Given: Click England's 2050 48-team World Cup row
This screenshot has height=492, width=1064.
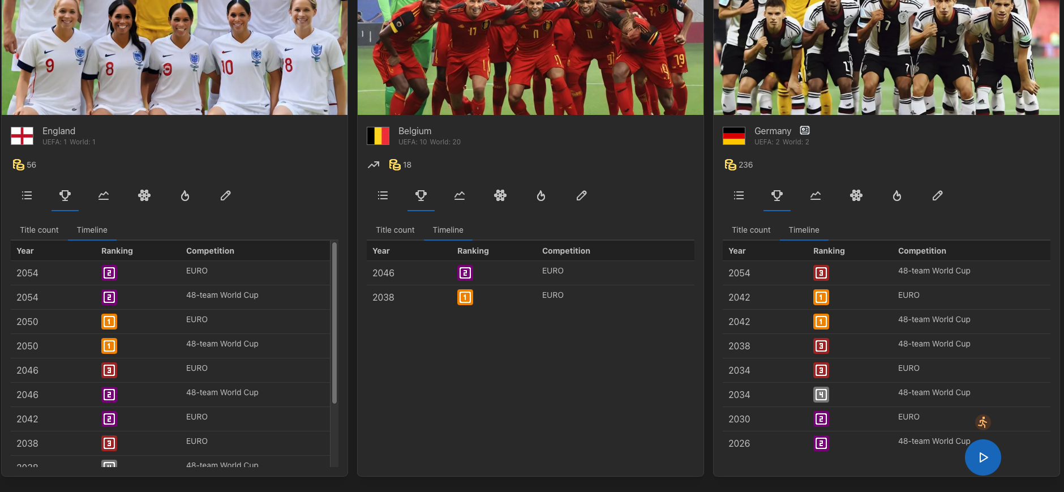Looking at the screenshot, I should [170, 346].
